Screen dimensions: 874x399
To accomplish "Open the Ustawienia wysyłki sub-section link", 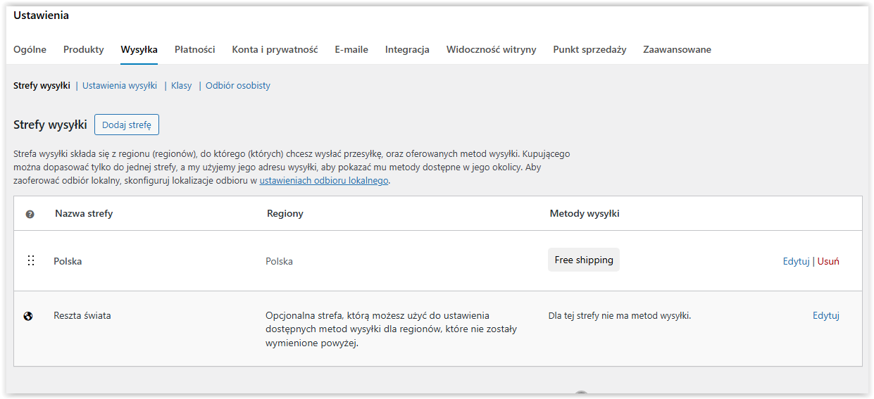I will point(120,85).
